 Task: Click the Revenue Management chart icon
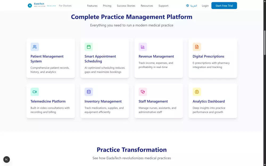(x=143, y=47)
